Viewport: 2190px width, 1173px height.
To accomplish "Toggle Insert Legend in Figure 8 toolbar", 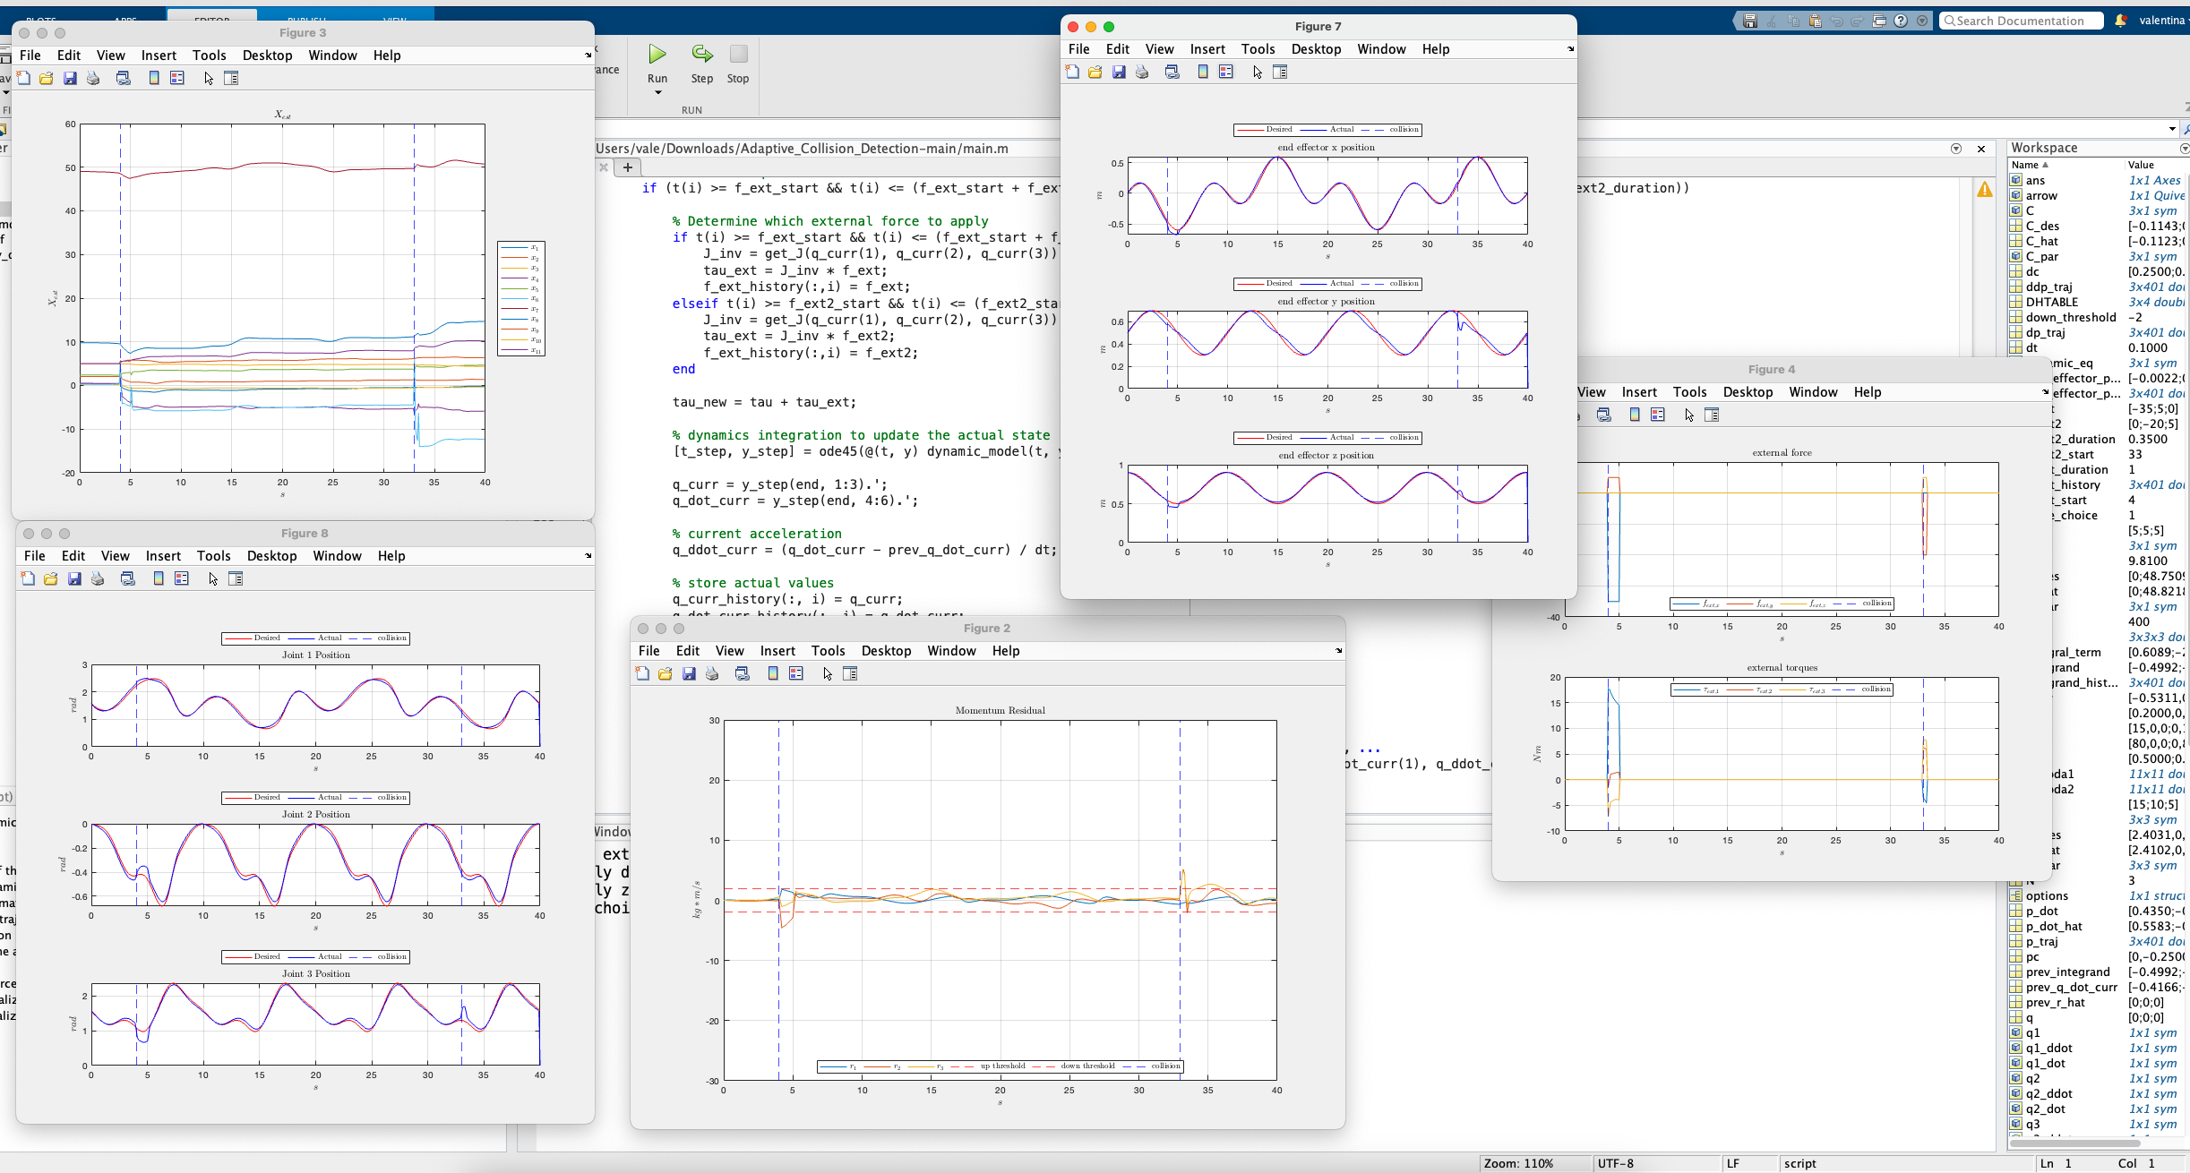I will (x=182, y=579).
